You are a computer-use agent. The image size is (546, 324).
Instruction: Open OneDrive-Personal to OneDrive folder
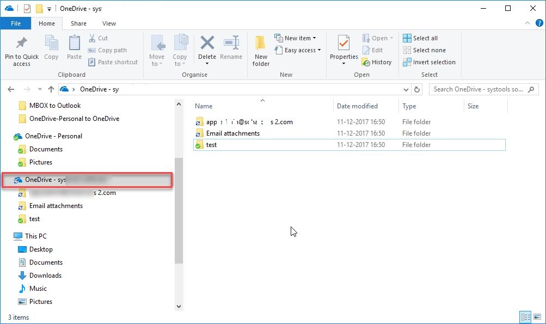click(74, 119)
